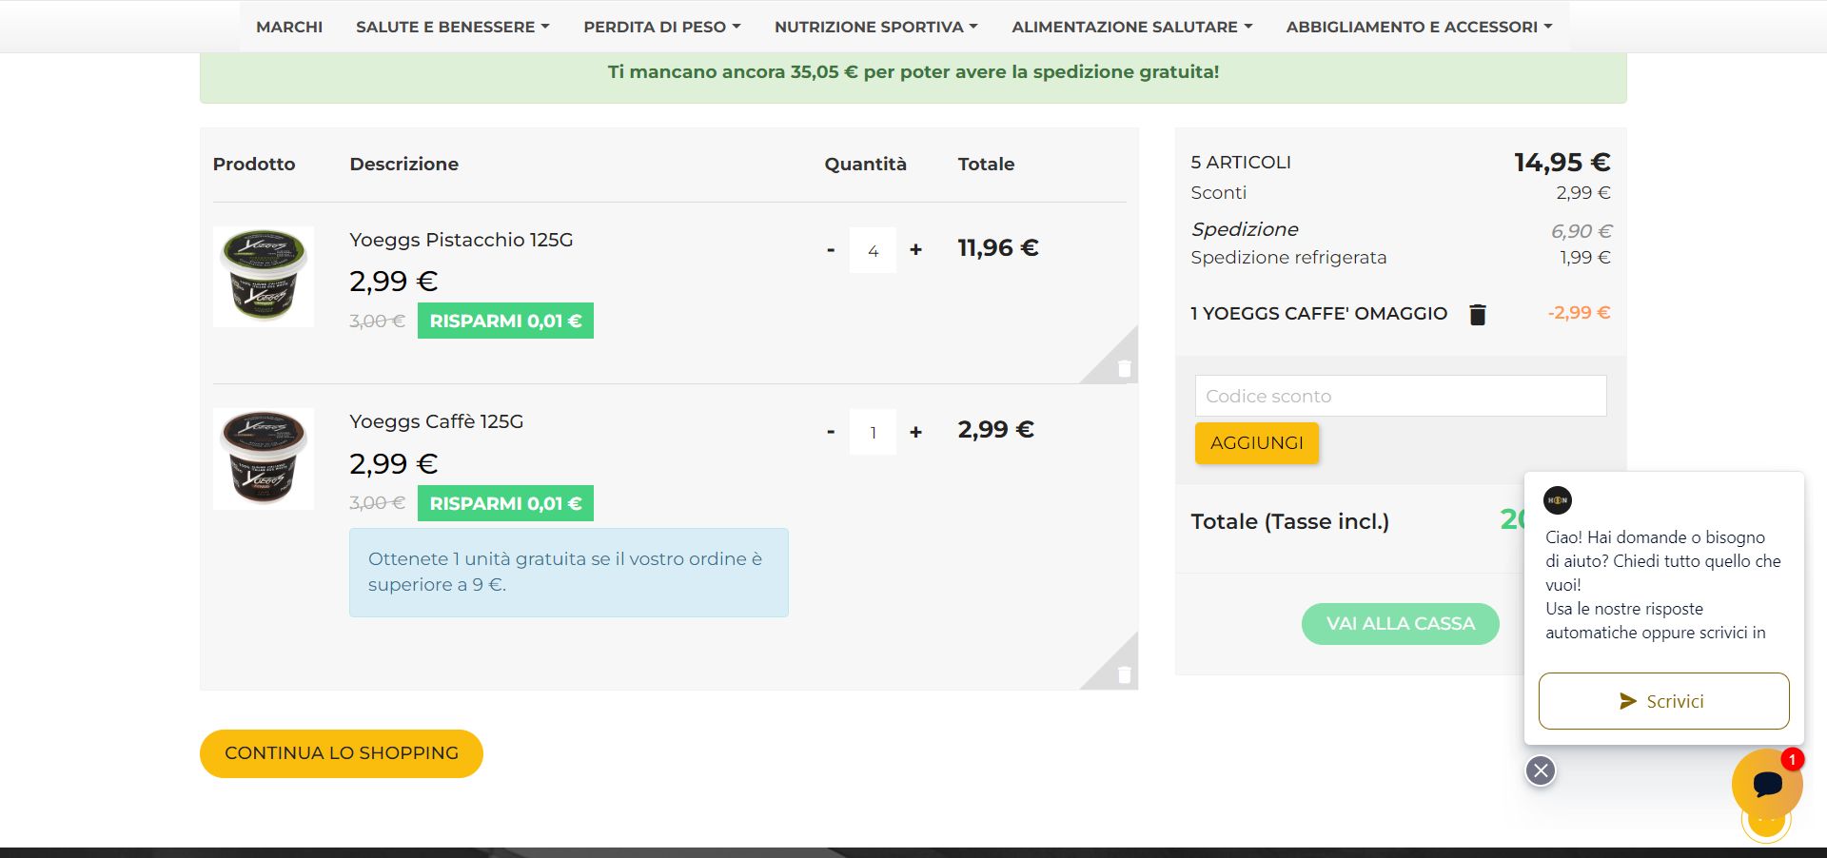This screenshot has width=1827, height=858.
Task: Increase Yoeggs Pistacchio quantity with plus
Action: tap(915, 250)
